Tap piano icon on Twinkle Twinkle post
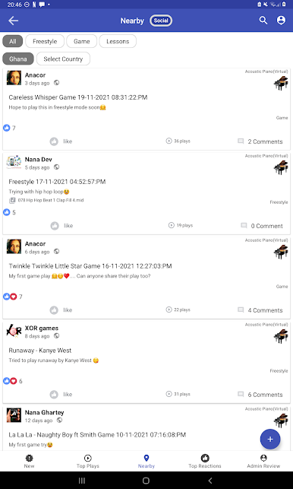The image size is (293, 489). [x=281, y=252]
